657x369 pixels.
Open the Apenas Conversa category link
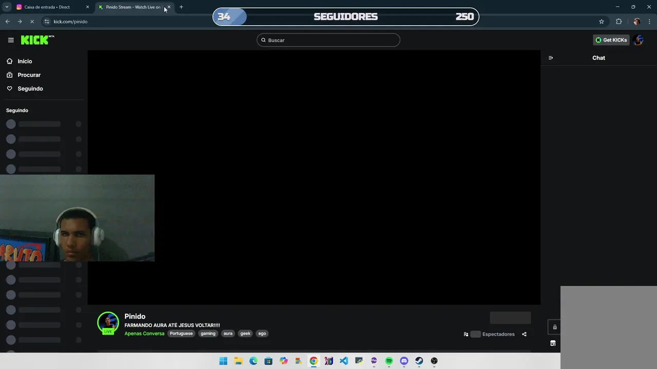pos(144,334)
